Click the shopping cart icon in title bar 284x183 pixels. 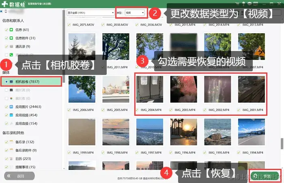237,4
